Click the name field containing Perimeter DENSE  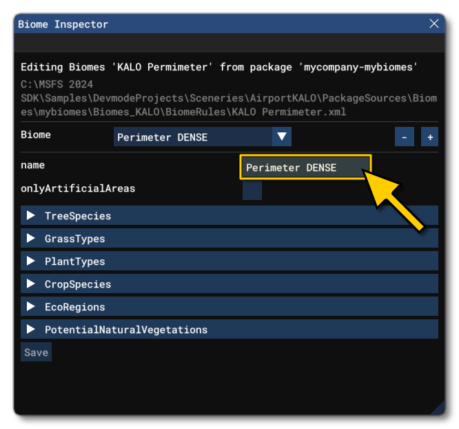(305, 168)
